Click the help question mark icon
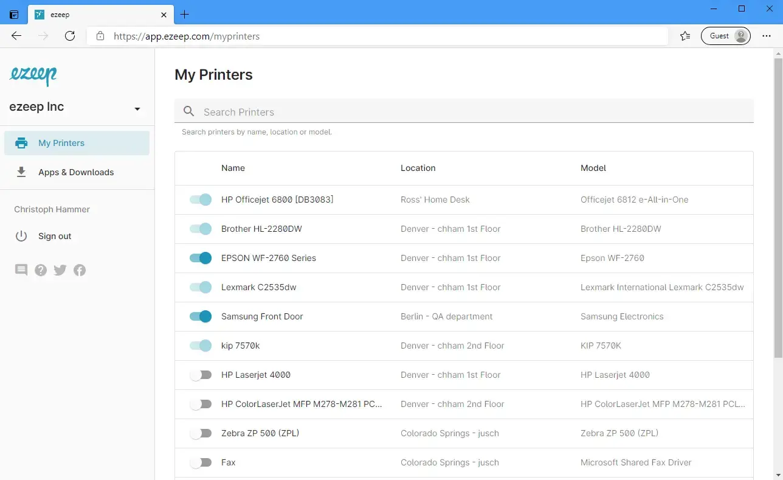783x480 pixels. pos(41,270)
